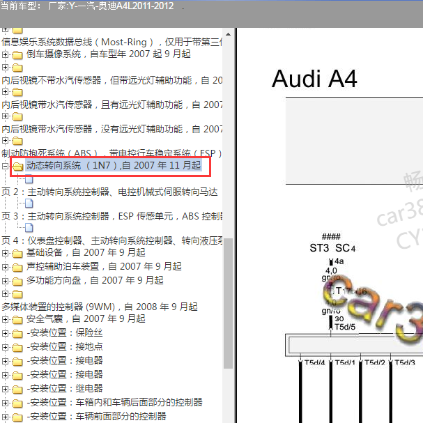
Task: Expand the 倒车摄像系统 folder node
Action: pyautogui.click(x=5, y=54)
